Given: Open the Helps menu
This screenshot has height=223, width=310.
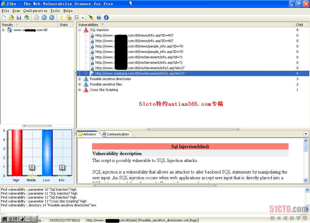Looking at the screenshot, I should pos(68,11).
